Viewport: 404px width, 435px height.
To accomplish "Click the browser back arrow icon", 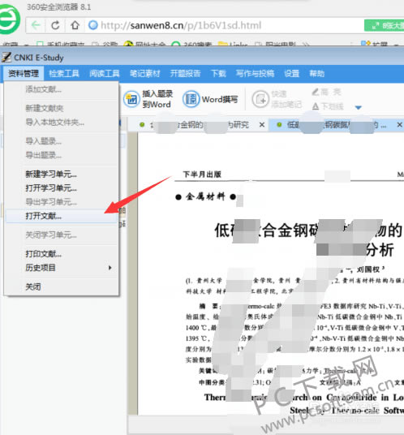I will click(x=36, y=25).
